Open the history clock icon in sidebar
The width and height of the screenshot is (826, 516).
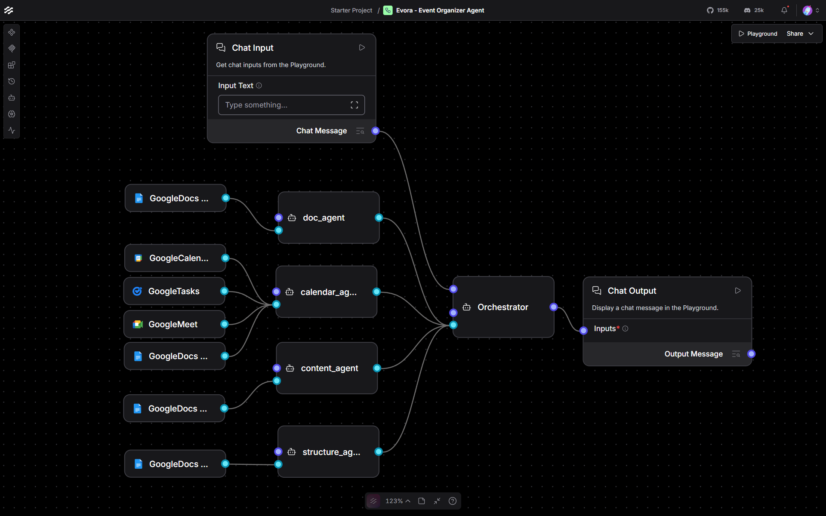point(12,81)
